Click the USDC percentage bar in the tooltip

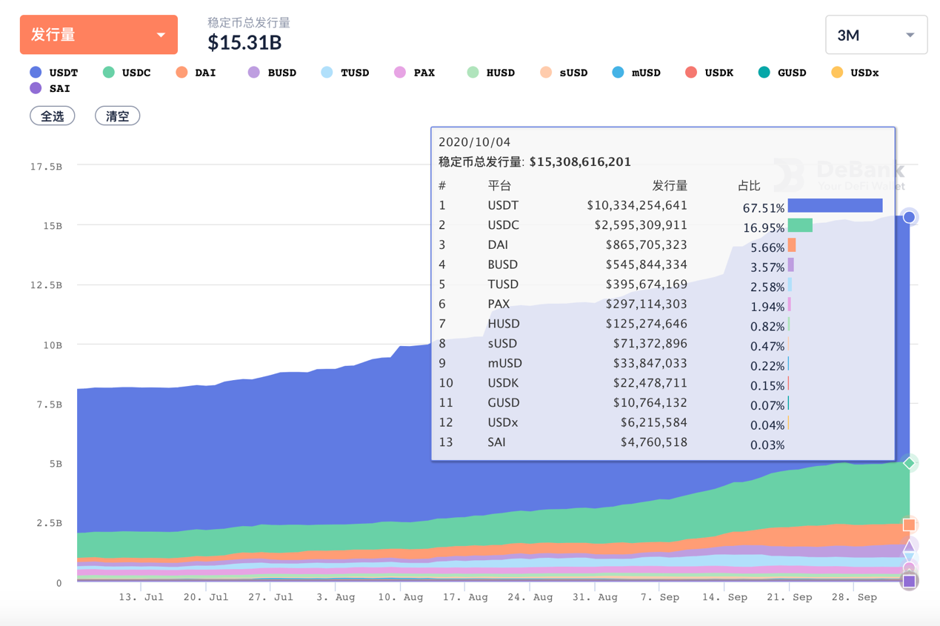[800, 225]
